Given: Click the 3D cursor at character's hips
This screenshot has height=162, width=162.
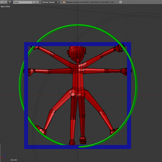Looking at the screenshot, I should point(77,96).
